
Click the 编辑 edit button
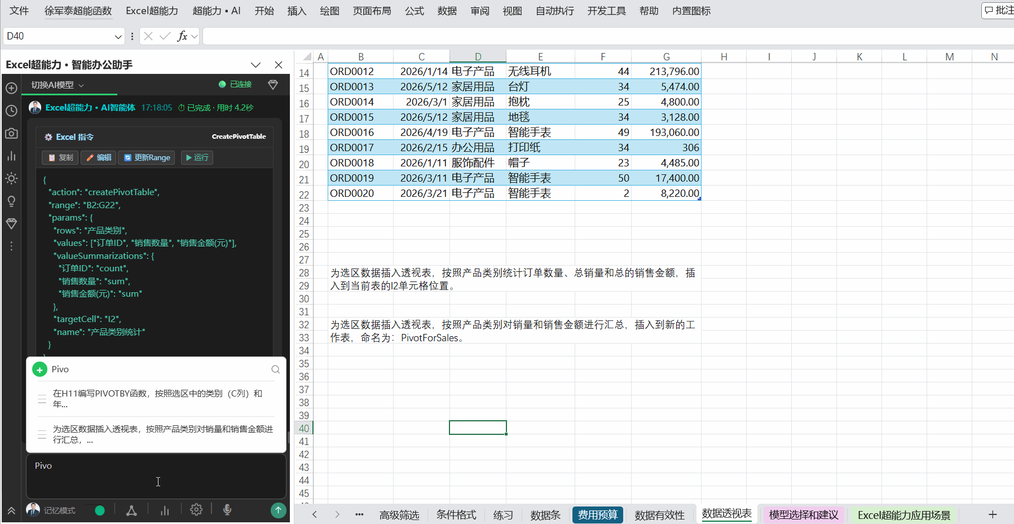coord(99,157)
